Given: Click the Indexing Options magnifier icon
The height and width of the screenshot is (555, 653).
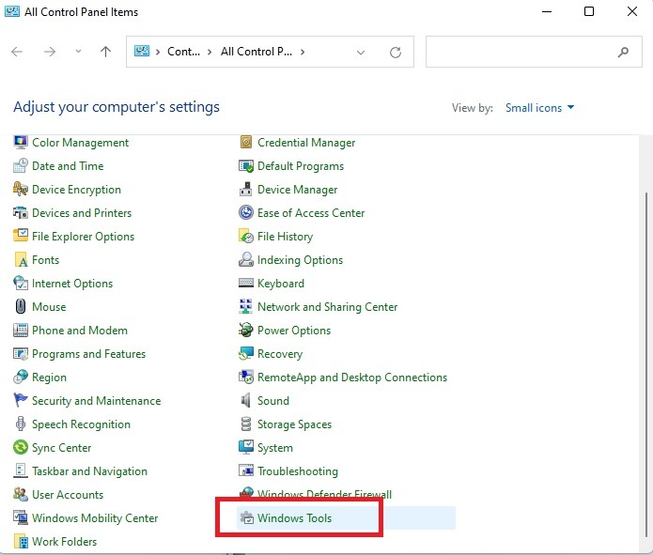Looking at the screenshot, I should point(246,260).
